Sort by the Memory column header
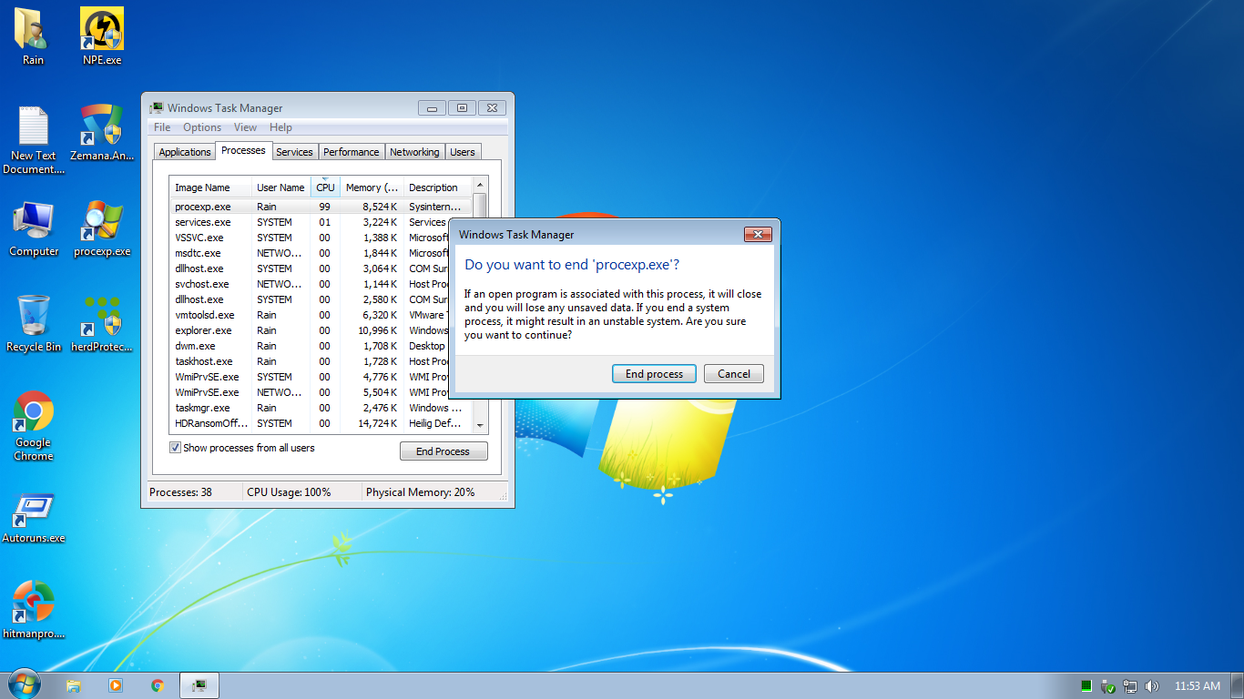 tap(372, 187)
